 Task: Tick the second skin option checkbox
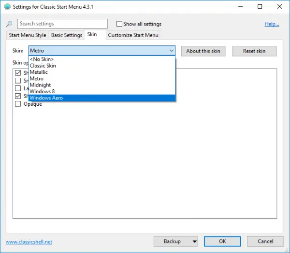pos(18,81)
